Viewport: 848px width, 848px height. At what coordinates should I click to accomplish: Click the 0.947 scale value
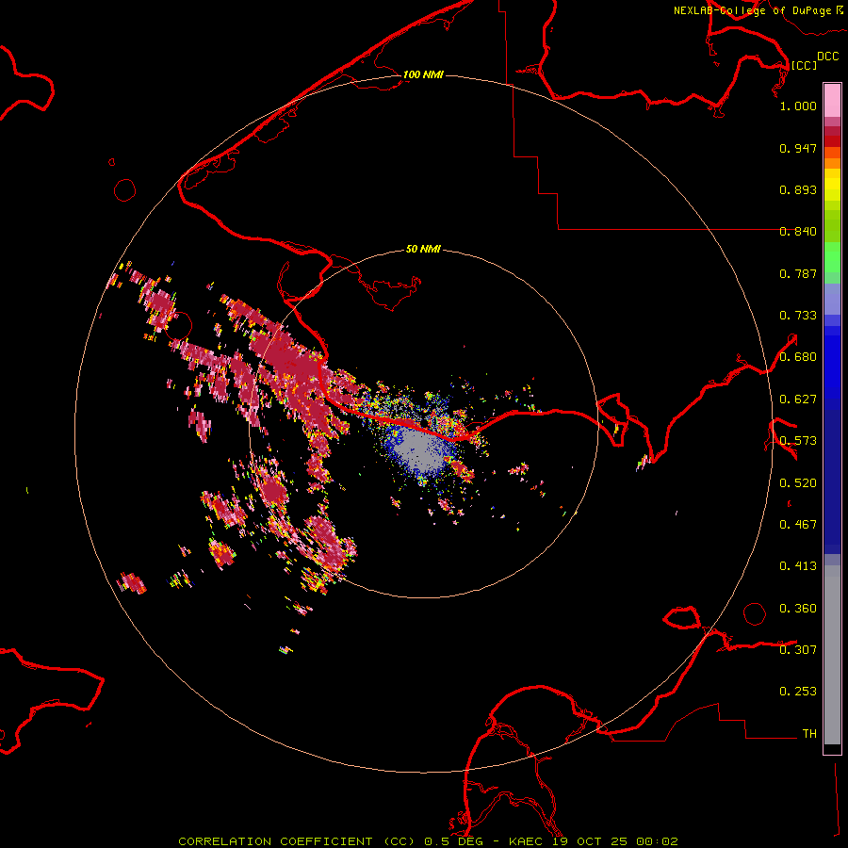tap(798, 148)
